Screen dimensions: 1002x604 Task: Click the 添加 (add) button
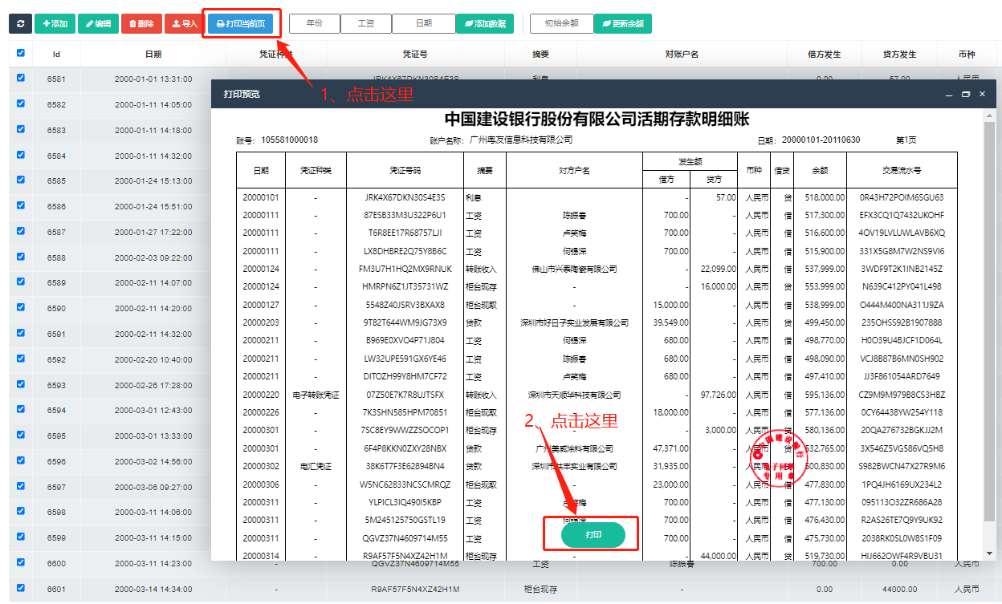coord(55,24)
